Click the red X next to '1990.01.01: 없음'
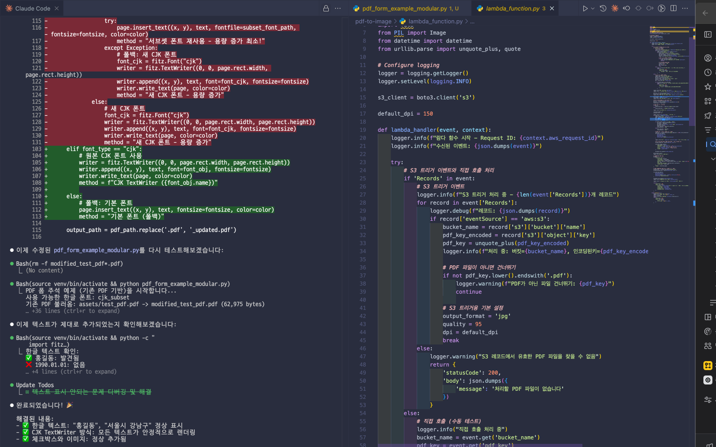Viewport: 716px width, 447px height. 29,365
